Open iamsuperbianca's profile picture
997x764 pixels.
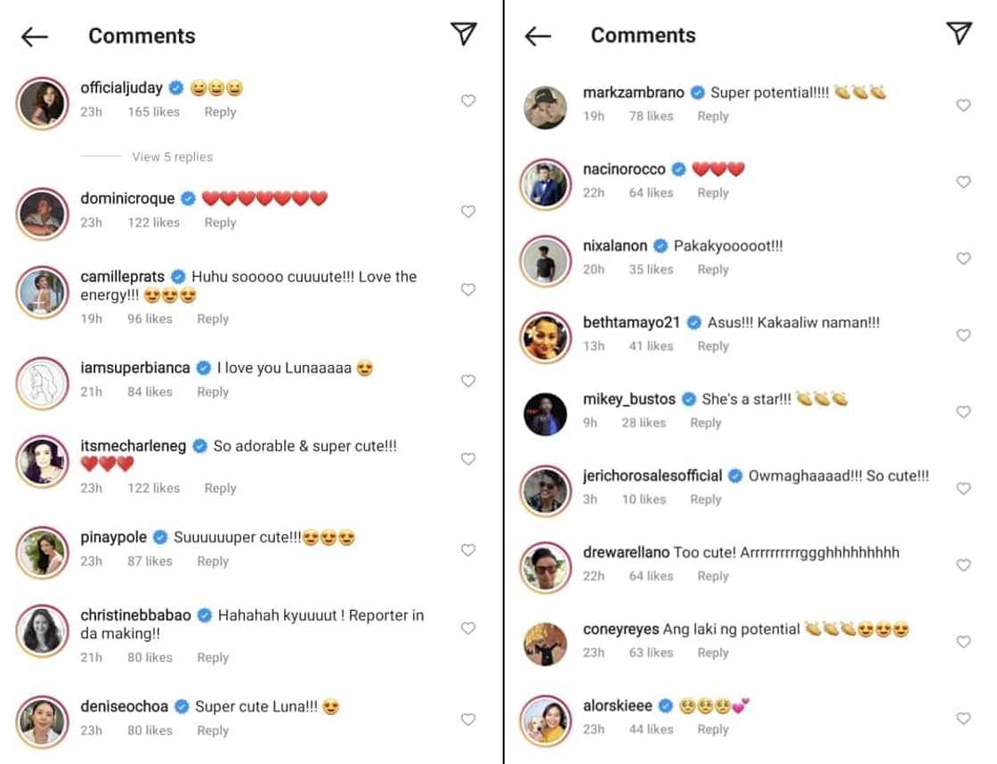(42, 382)
